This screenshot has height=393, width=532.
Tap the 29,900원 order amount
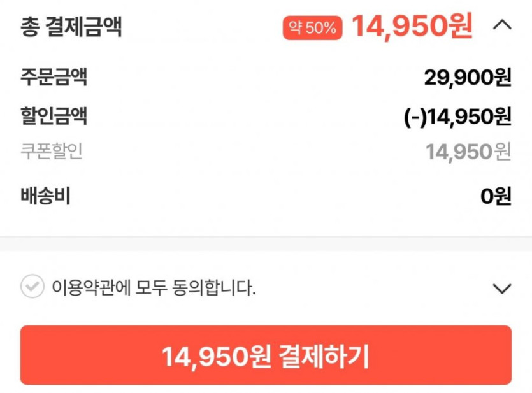pos(468,78)
